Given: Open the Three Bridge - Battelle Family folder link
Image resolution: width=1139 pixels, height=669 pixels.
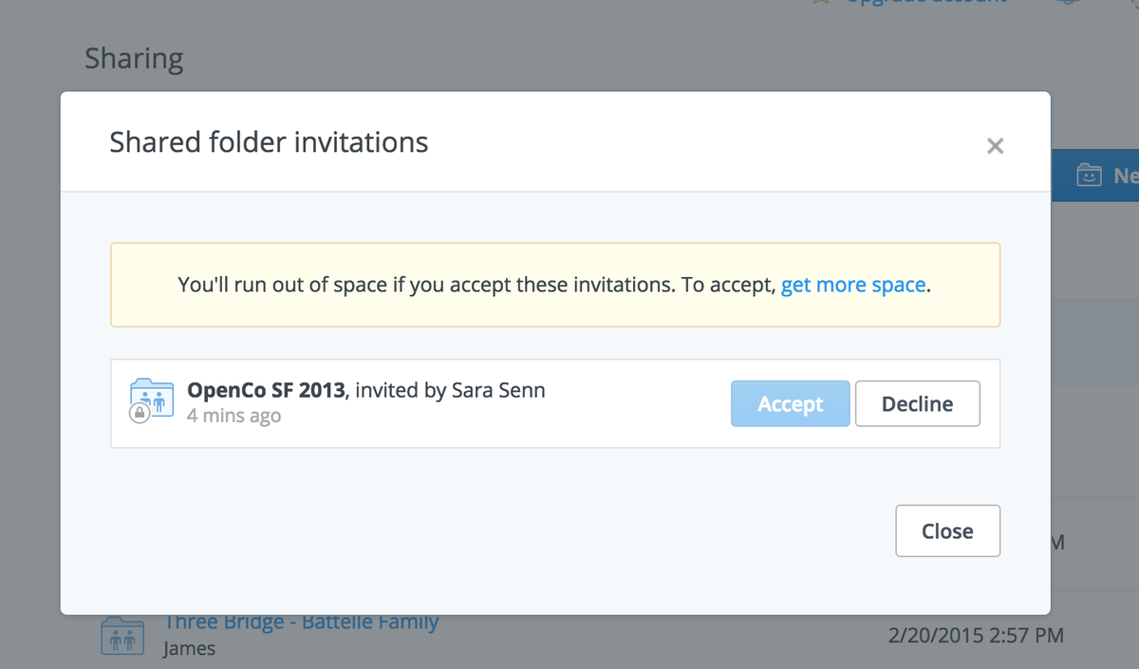Looking at the screenshot, I should coord(302,622).
